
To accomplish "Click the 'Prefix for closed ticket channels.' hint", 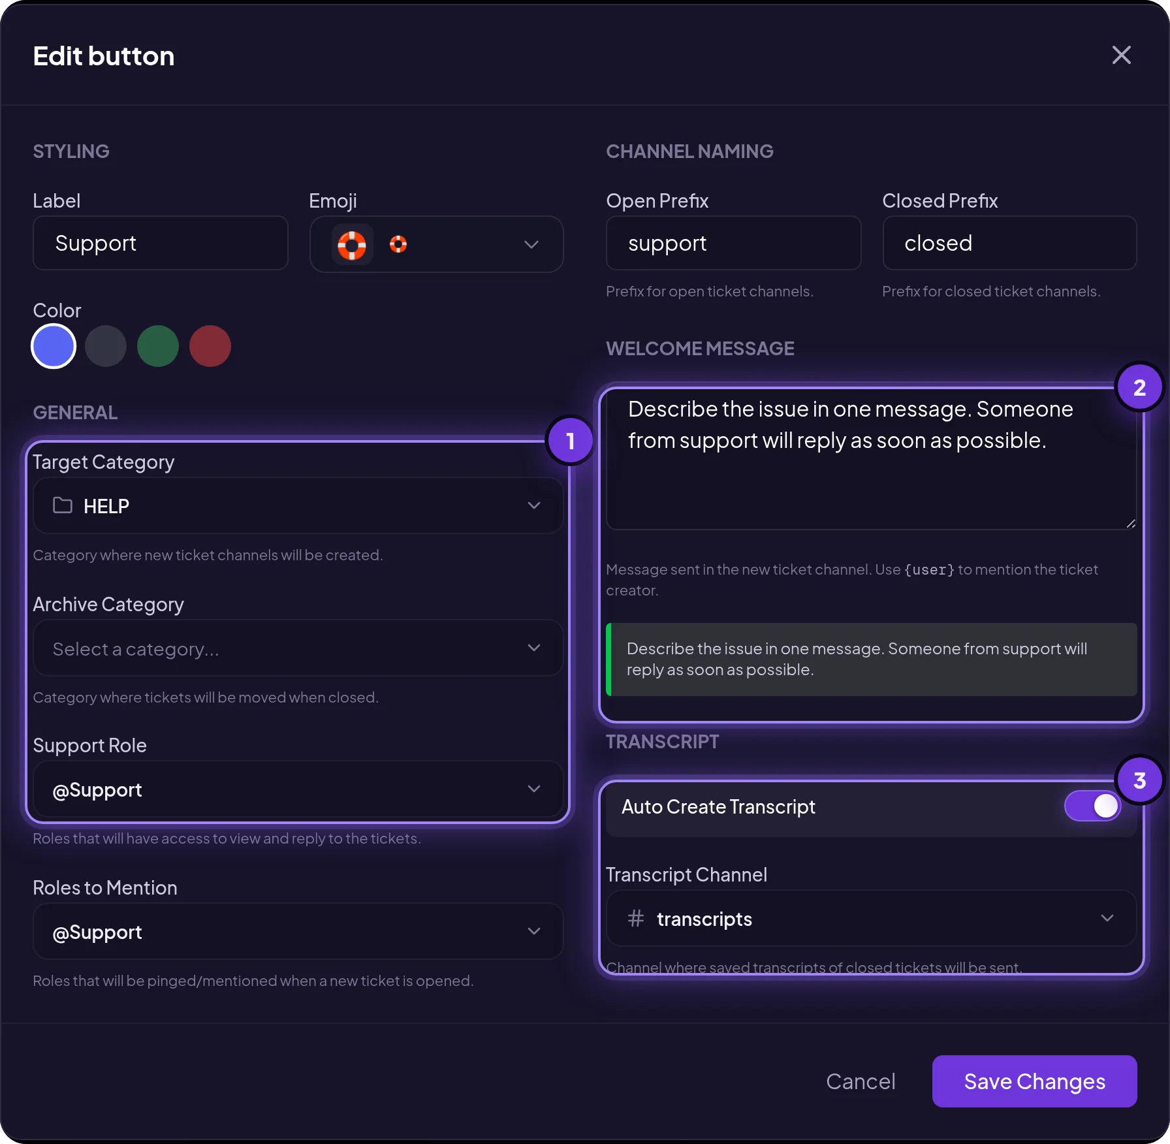I will click(x=991, y=291).
